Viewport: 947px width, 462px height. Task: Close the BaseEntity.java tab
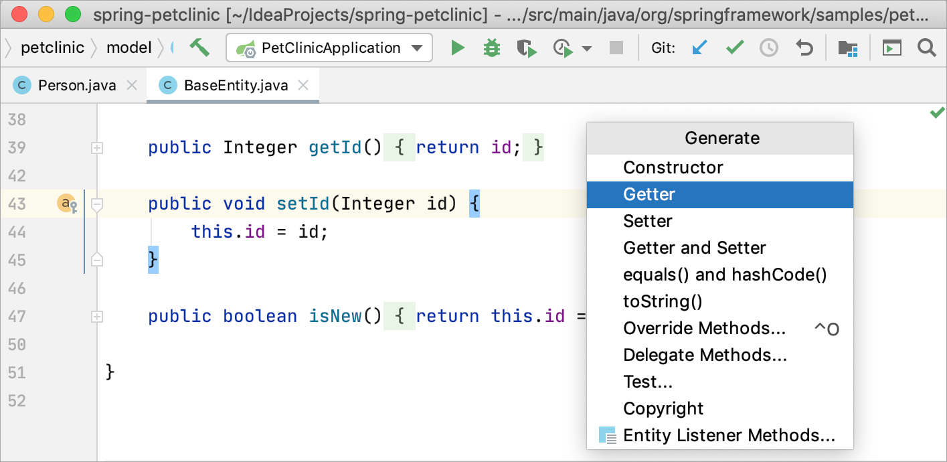(x=303, y=85)
